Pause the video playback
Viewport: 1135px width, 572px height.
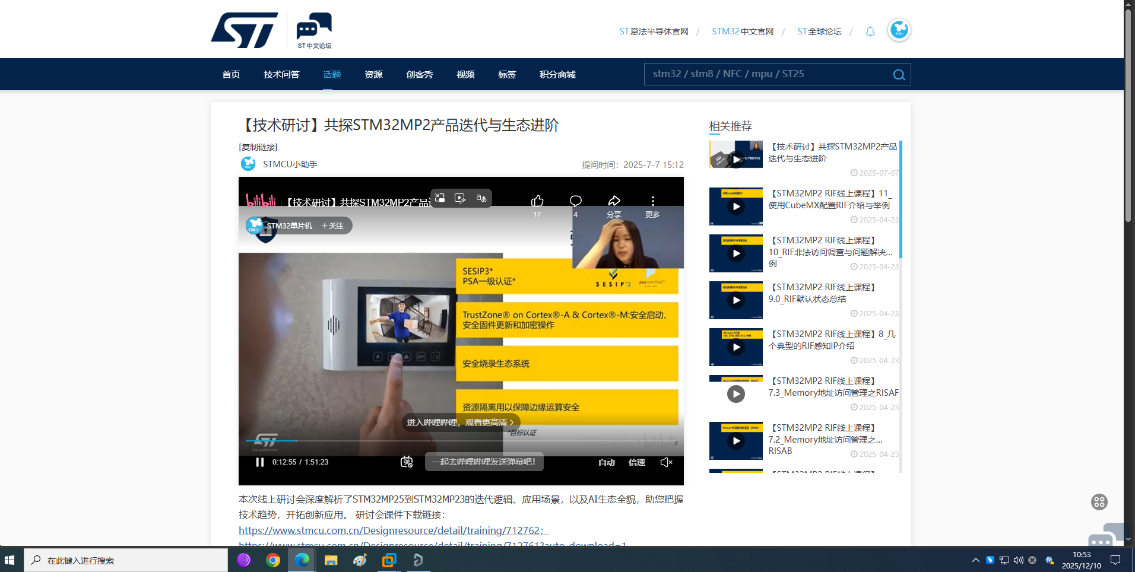pos(259,462)
